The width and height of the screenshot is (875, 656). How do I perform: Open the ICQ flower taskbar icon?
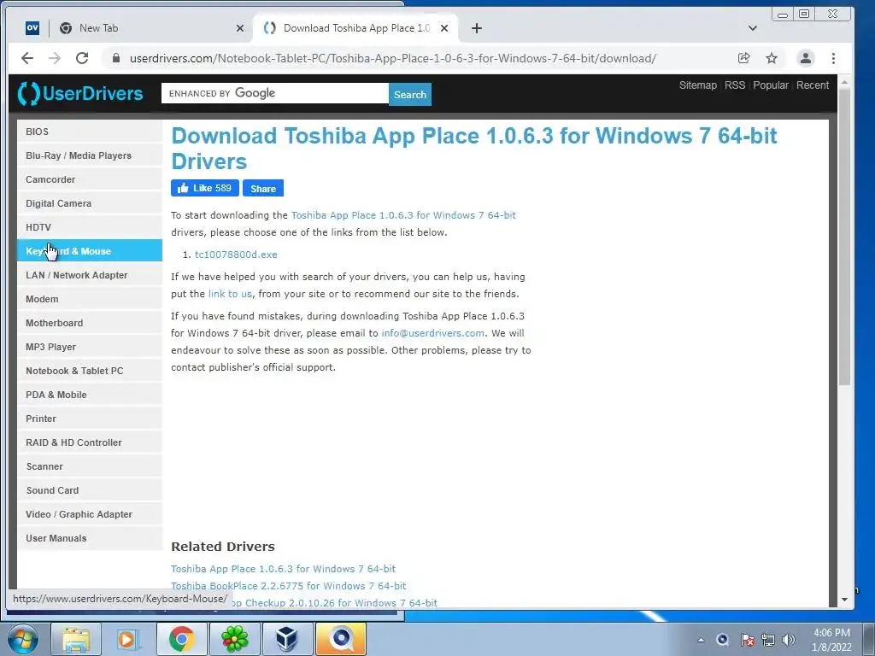click(234, 639)
